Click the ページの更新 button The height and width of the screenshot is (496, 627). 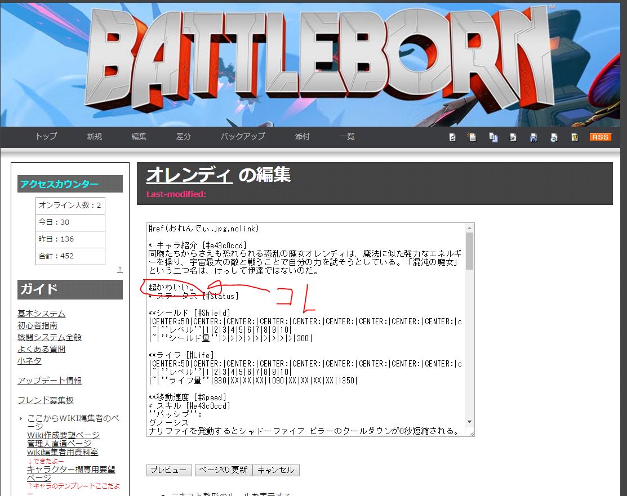(224, 470)
